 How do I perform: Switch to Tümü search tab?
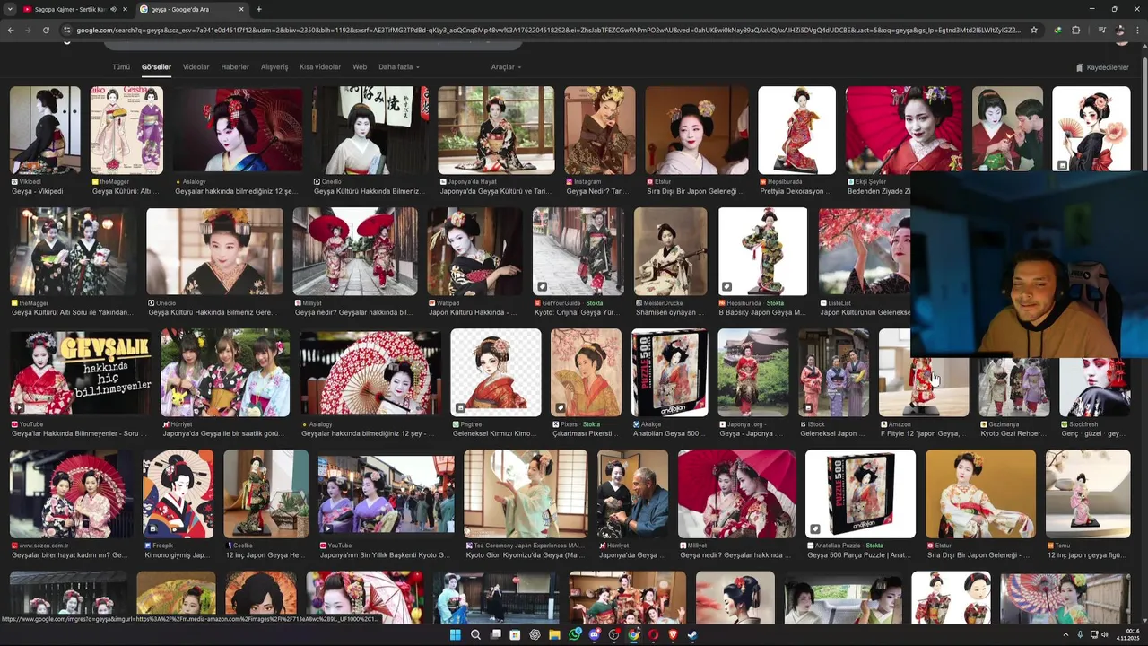(121, 67)
